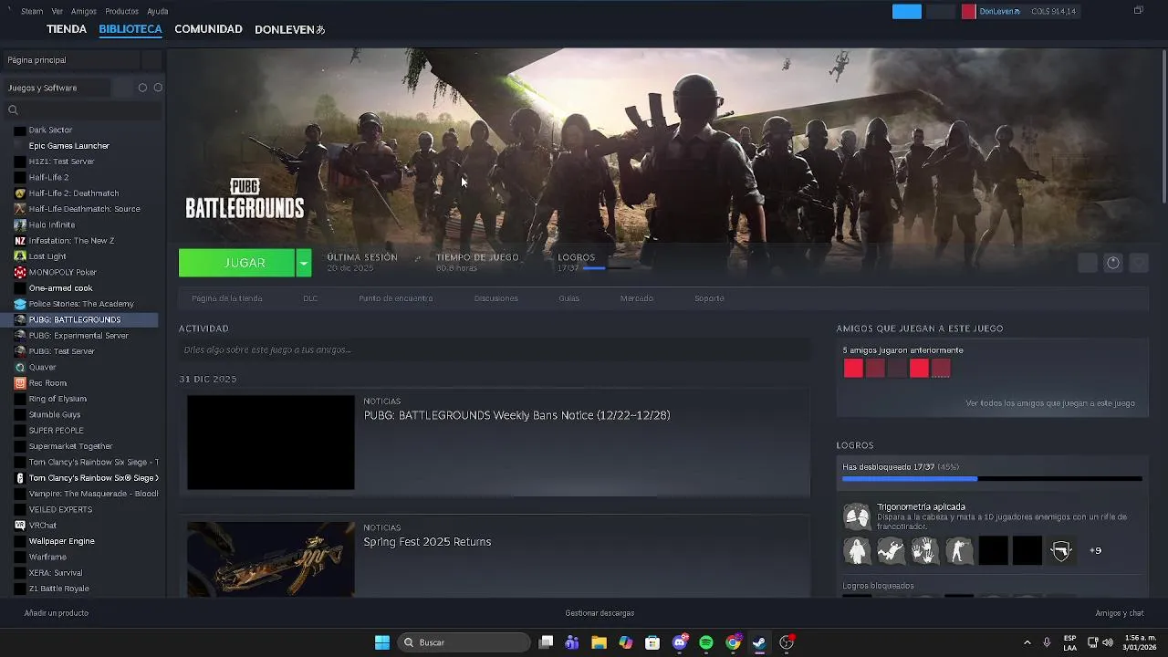Image resolution: width=1168 pixels, height=657 pixels.
Task: Open the Amigos menu
Action: [x=84, y=12]
